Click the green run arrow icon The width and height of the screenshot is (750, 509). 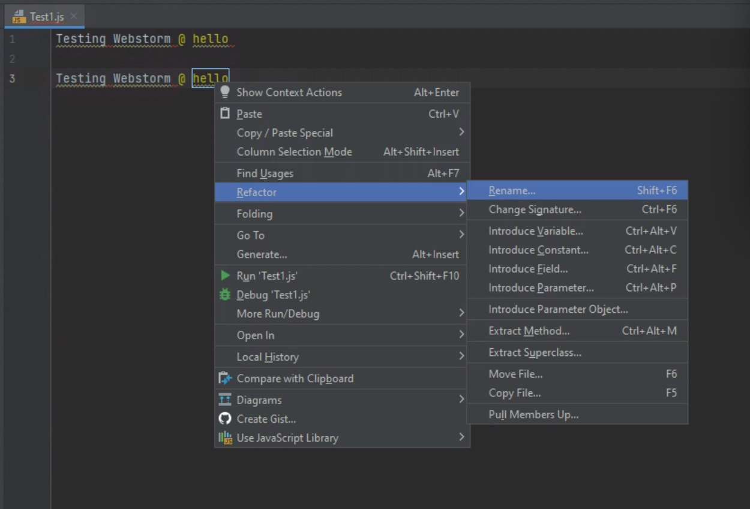coord(225,276)
